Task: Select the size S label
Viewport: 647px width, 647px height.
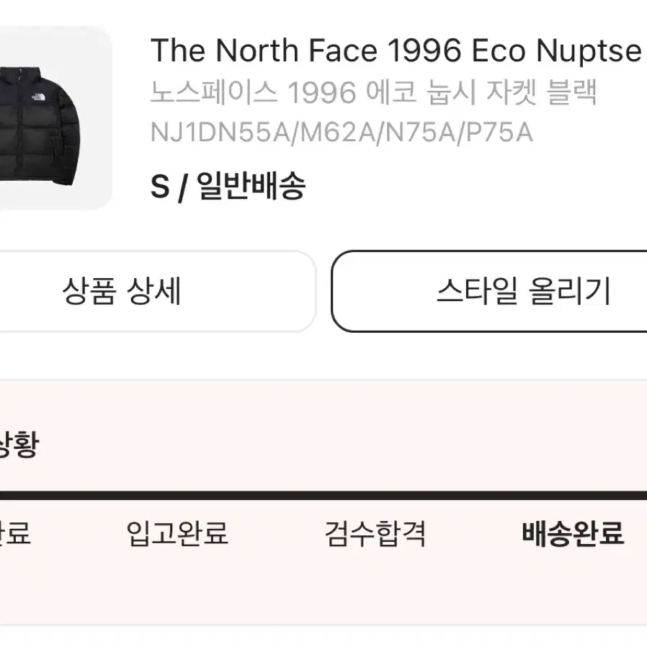Action: pyautogui.click(x=160, y=187)
